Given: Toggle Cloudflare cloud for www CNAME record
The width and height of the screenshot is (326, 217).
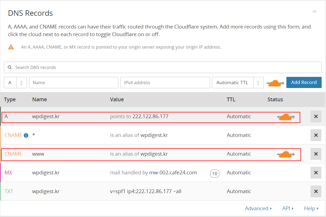Looking at the screenshot, I should tap(286, 155).
